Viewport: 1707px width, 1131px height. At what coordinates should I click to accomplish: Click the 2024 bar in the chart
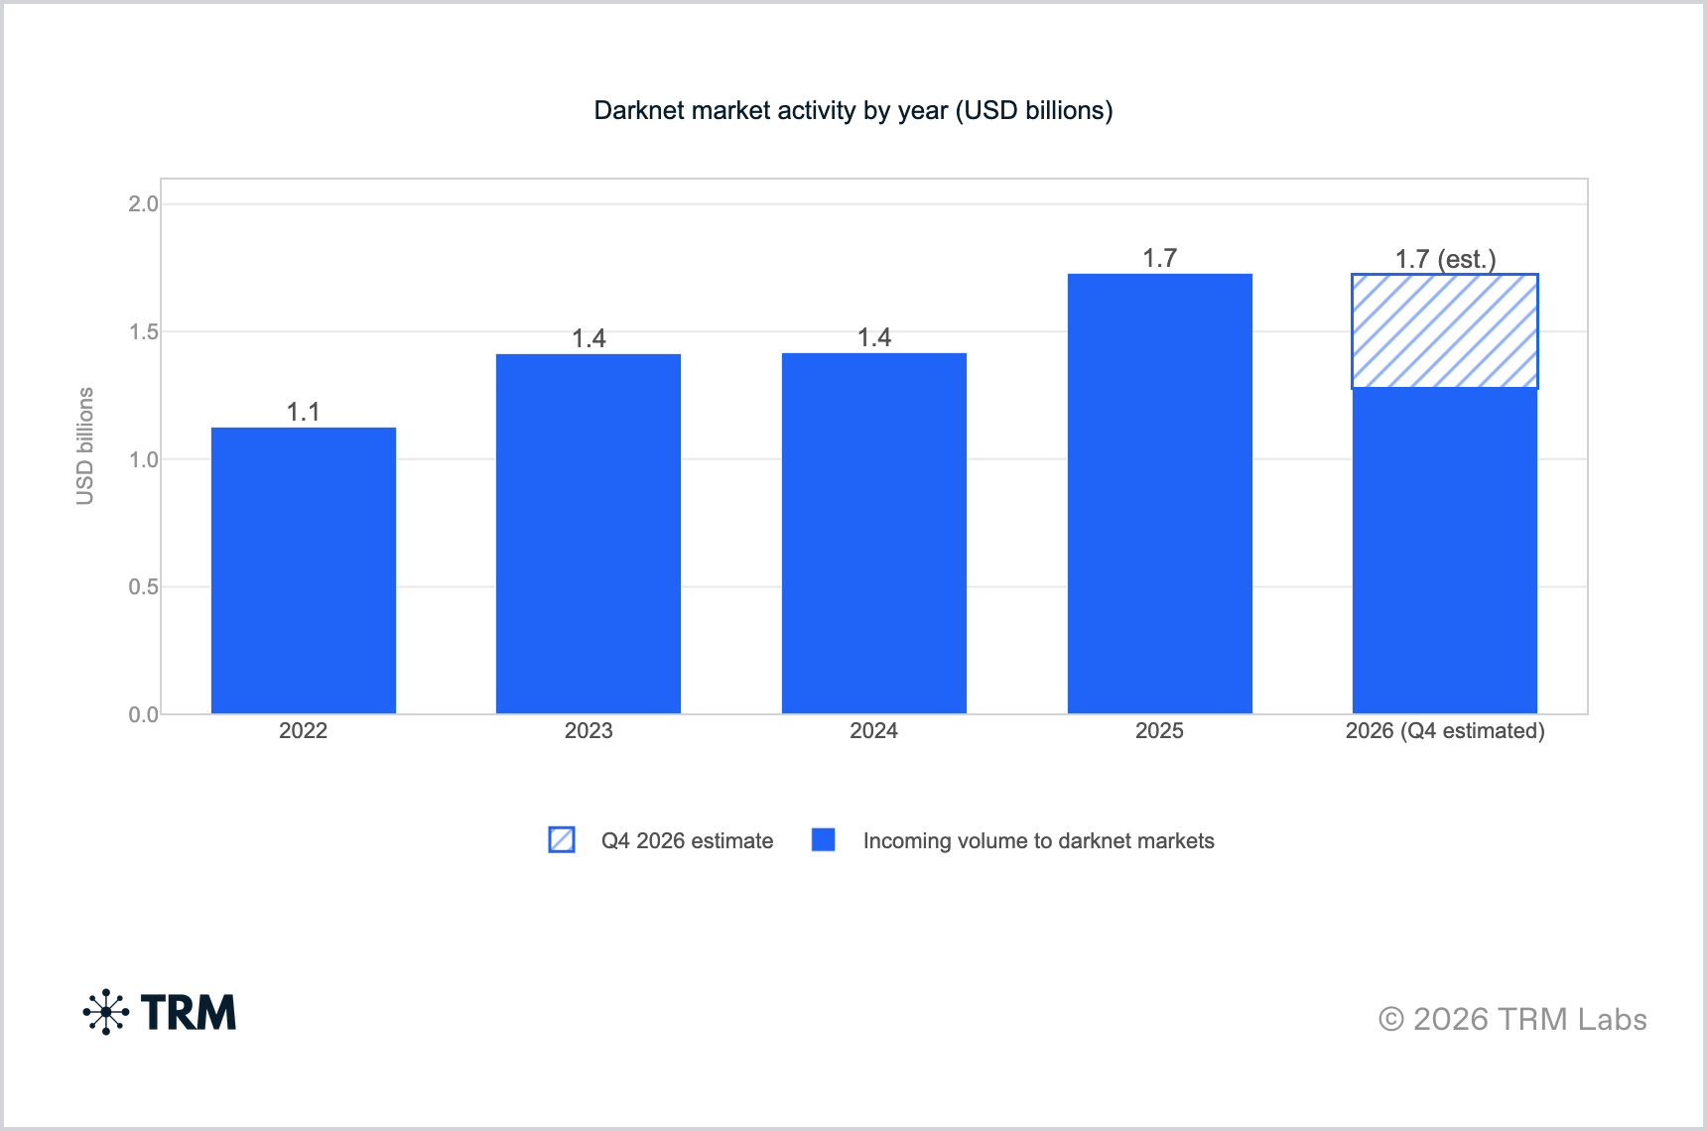click(874, 533)
